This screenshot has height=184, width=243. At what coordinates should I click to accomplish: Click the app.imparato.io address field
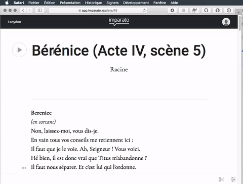tap(98, 11)
